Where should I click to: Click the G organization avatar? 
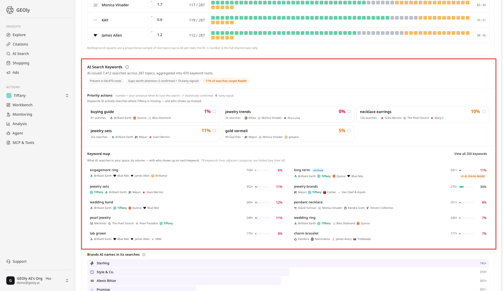pyautogui.click(x=10, y=281)
